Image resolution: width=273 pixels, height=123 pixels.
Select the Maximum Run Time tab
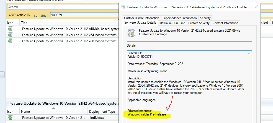[172, 23]
